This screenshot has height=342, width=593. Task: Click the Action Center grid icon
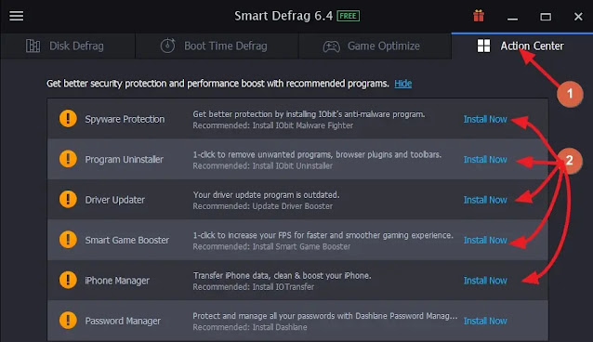[483, 46]
